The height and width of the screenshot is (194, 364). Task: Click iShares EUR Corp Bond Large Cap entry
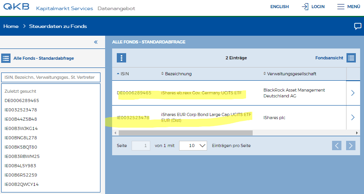pos(206,118)
